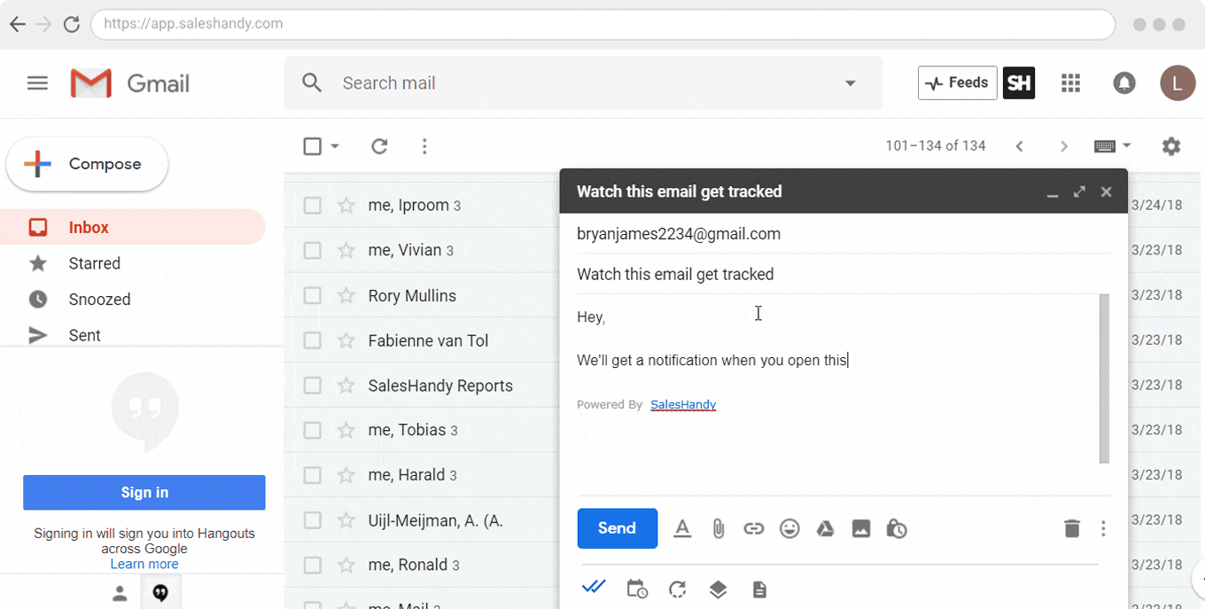Expand the search options dropdown arrow

[850, 83]
